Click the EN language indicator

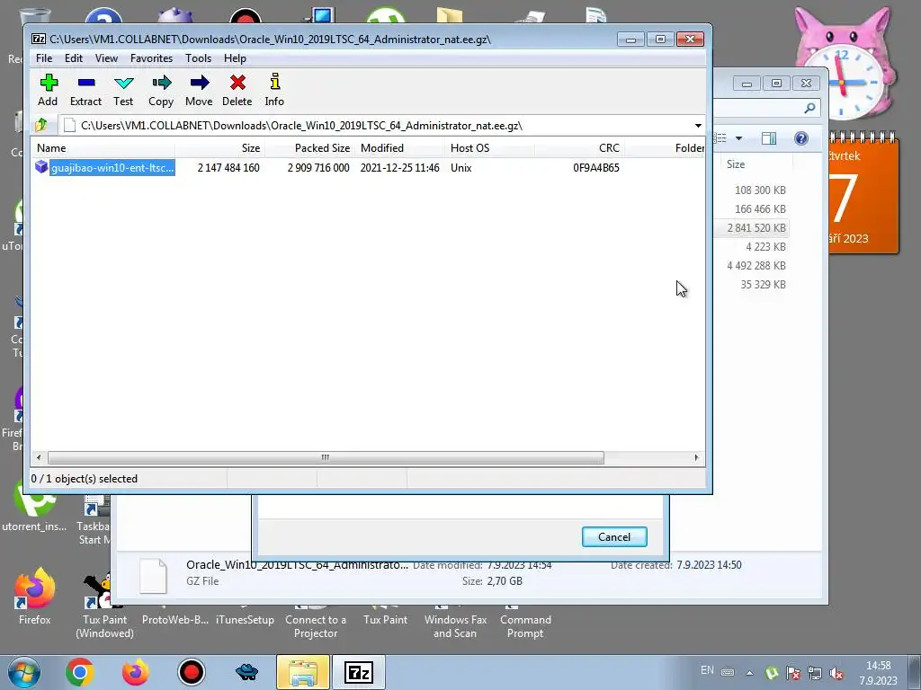point(707,670)
